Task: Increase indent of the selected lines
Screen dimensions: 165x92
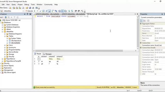Action: pos(79,11)
